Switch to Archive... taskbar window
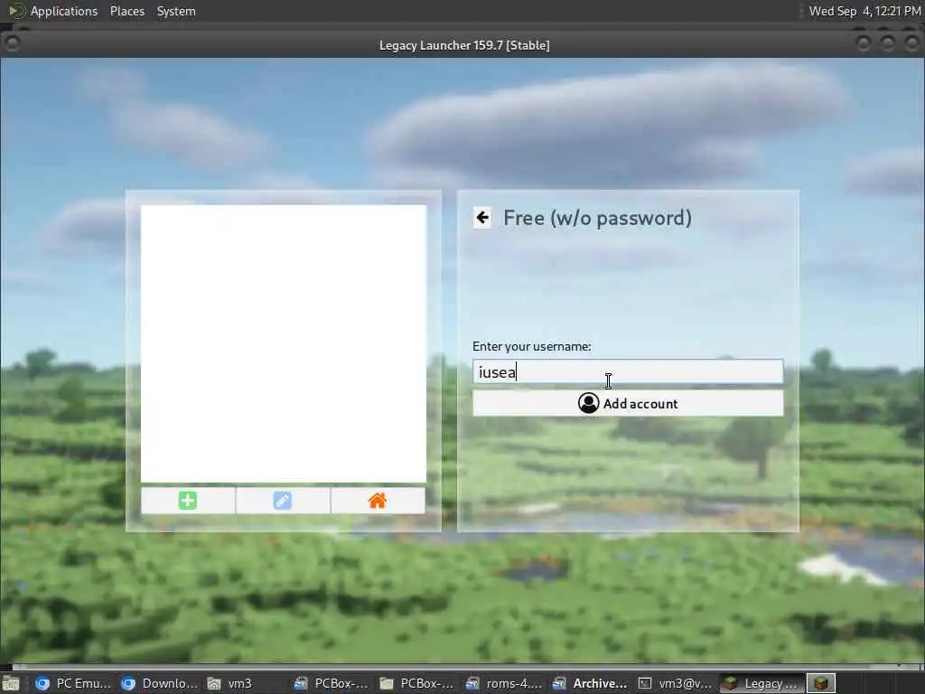925x694 pixels. (x=589, y=683)
